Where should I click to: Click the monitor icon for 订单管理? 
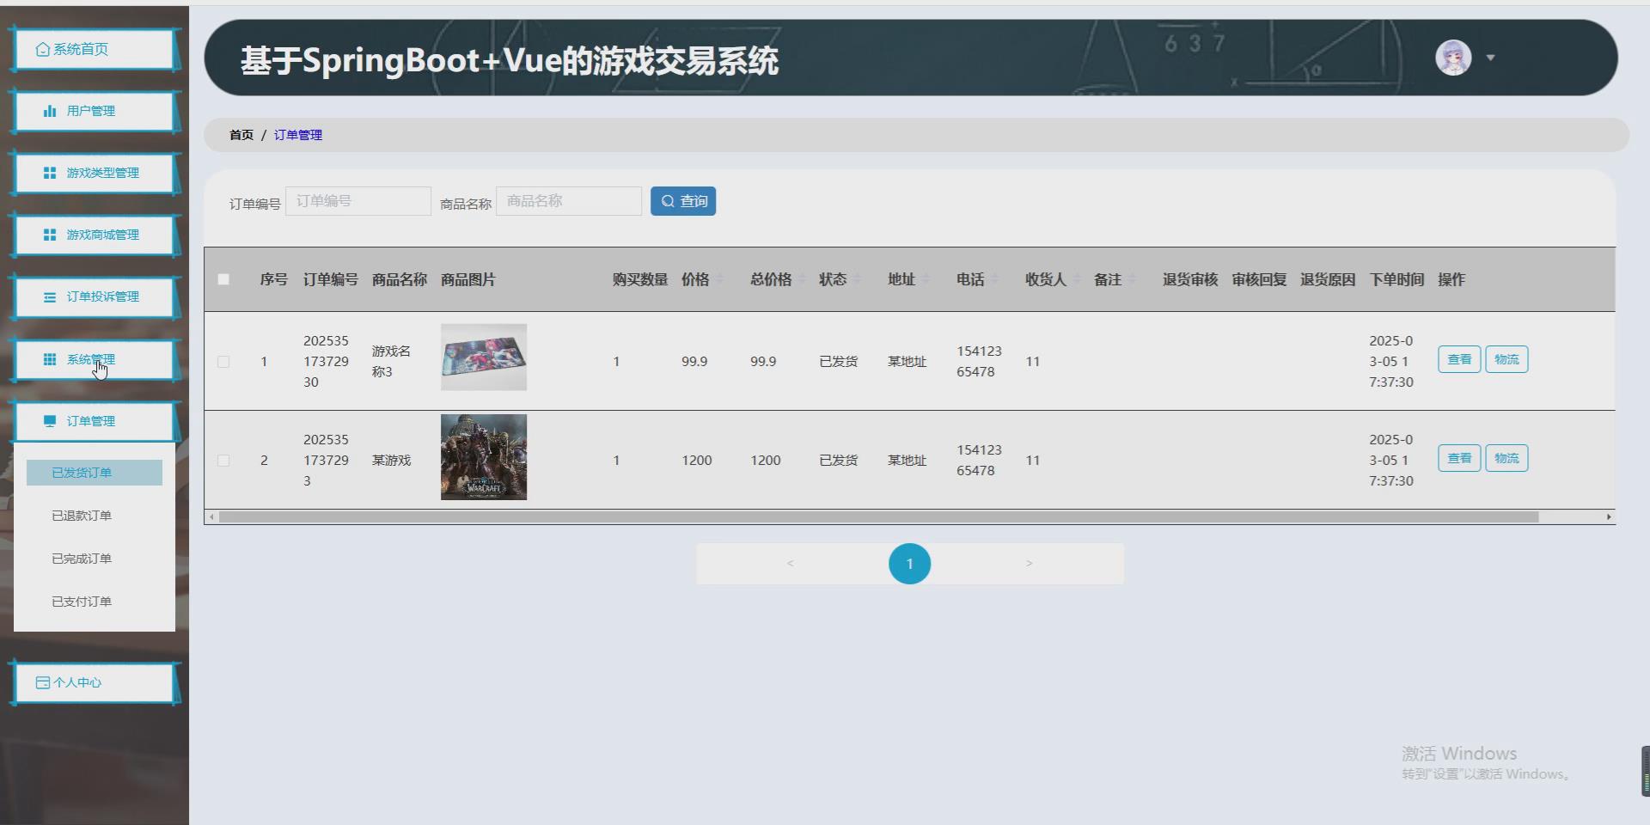[50, 421]
